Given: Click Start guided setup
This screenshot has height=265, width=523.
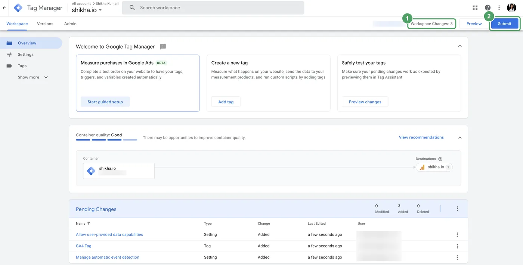Looking at the screenshot, I should (105, 102).
